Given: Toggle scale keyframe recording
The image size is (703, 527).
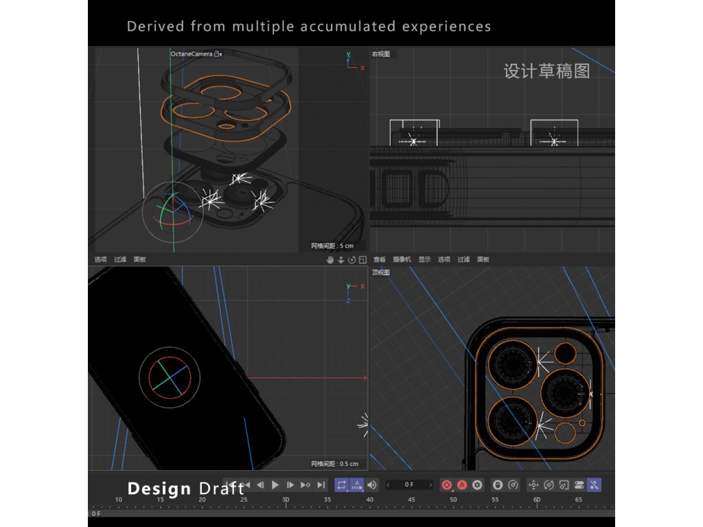Looking at the screenshot, I should 564,485.
